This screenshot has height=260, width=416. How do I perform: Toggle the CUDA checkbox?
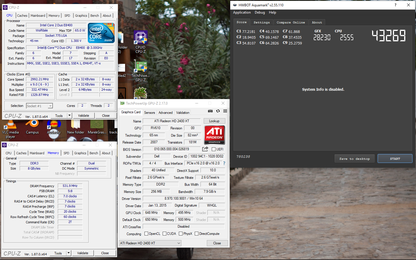164,234
